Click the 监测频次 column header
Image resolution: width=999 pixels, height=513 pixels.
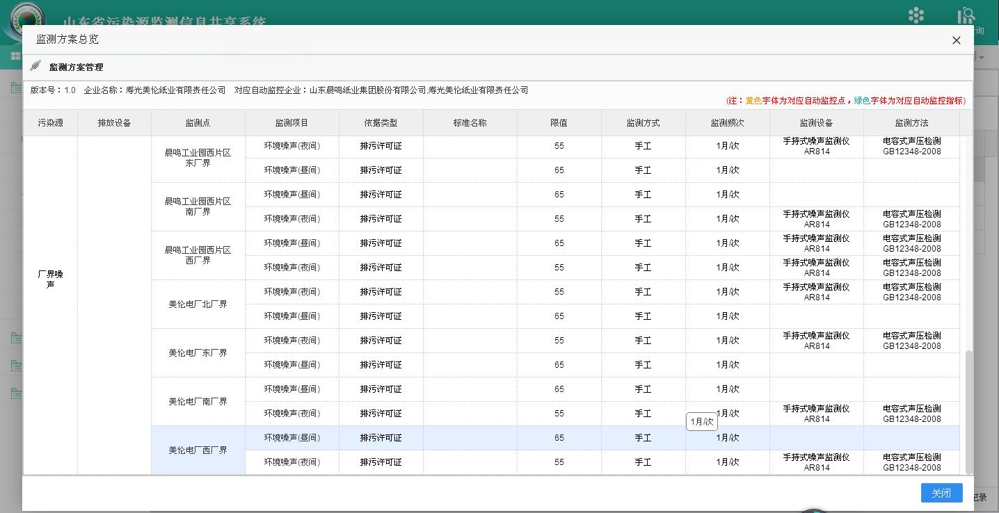coord(727,122)
